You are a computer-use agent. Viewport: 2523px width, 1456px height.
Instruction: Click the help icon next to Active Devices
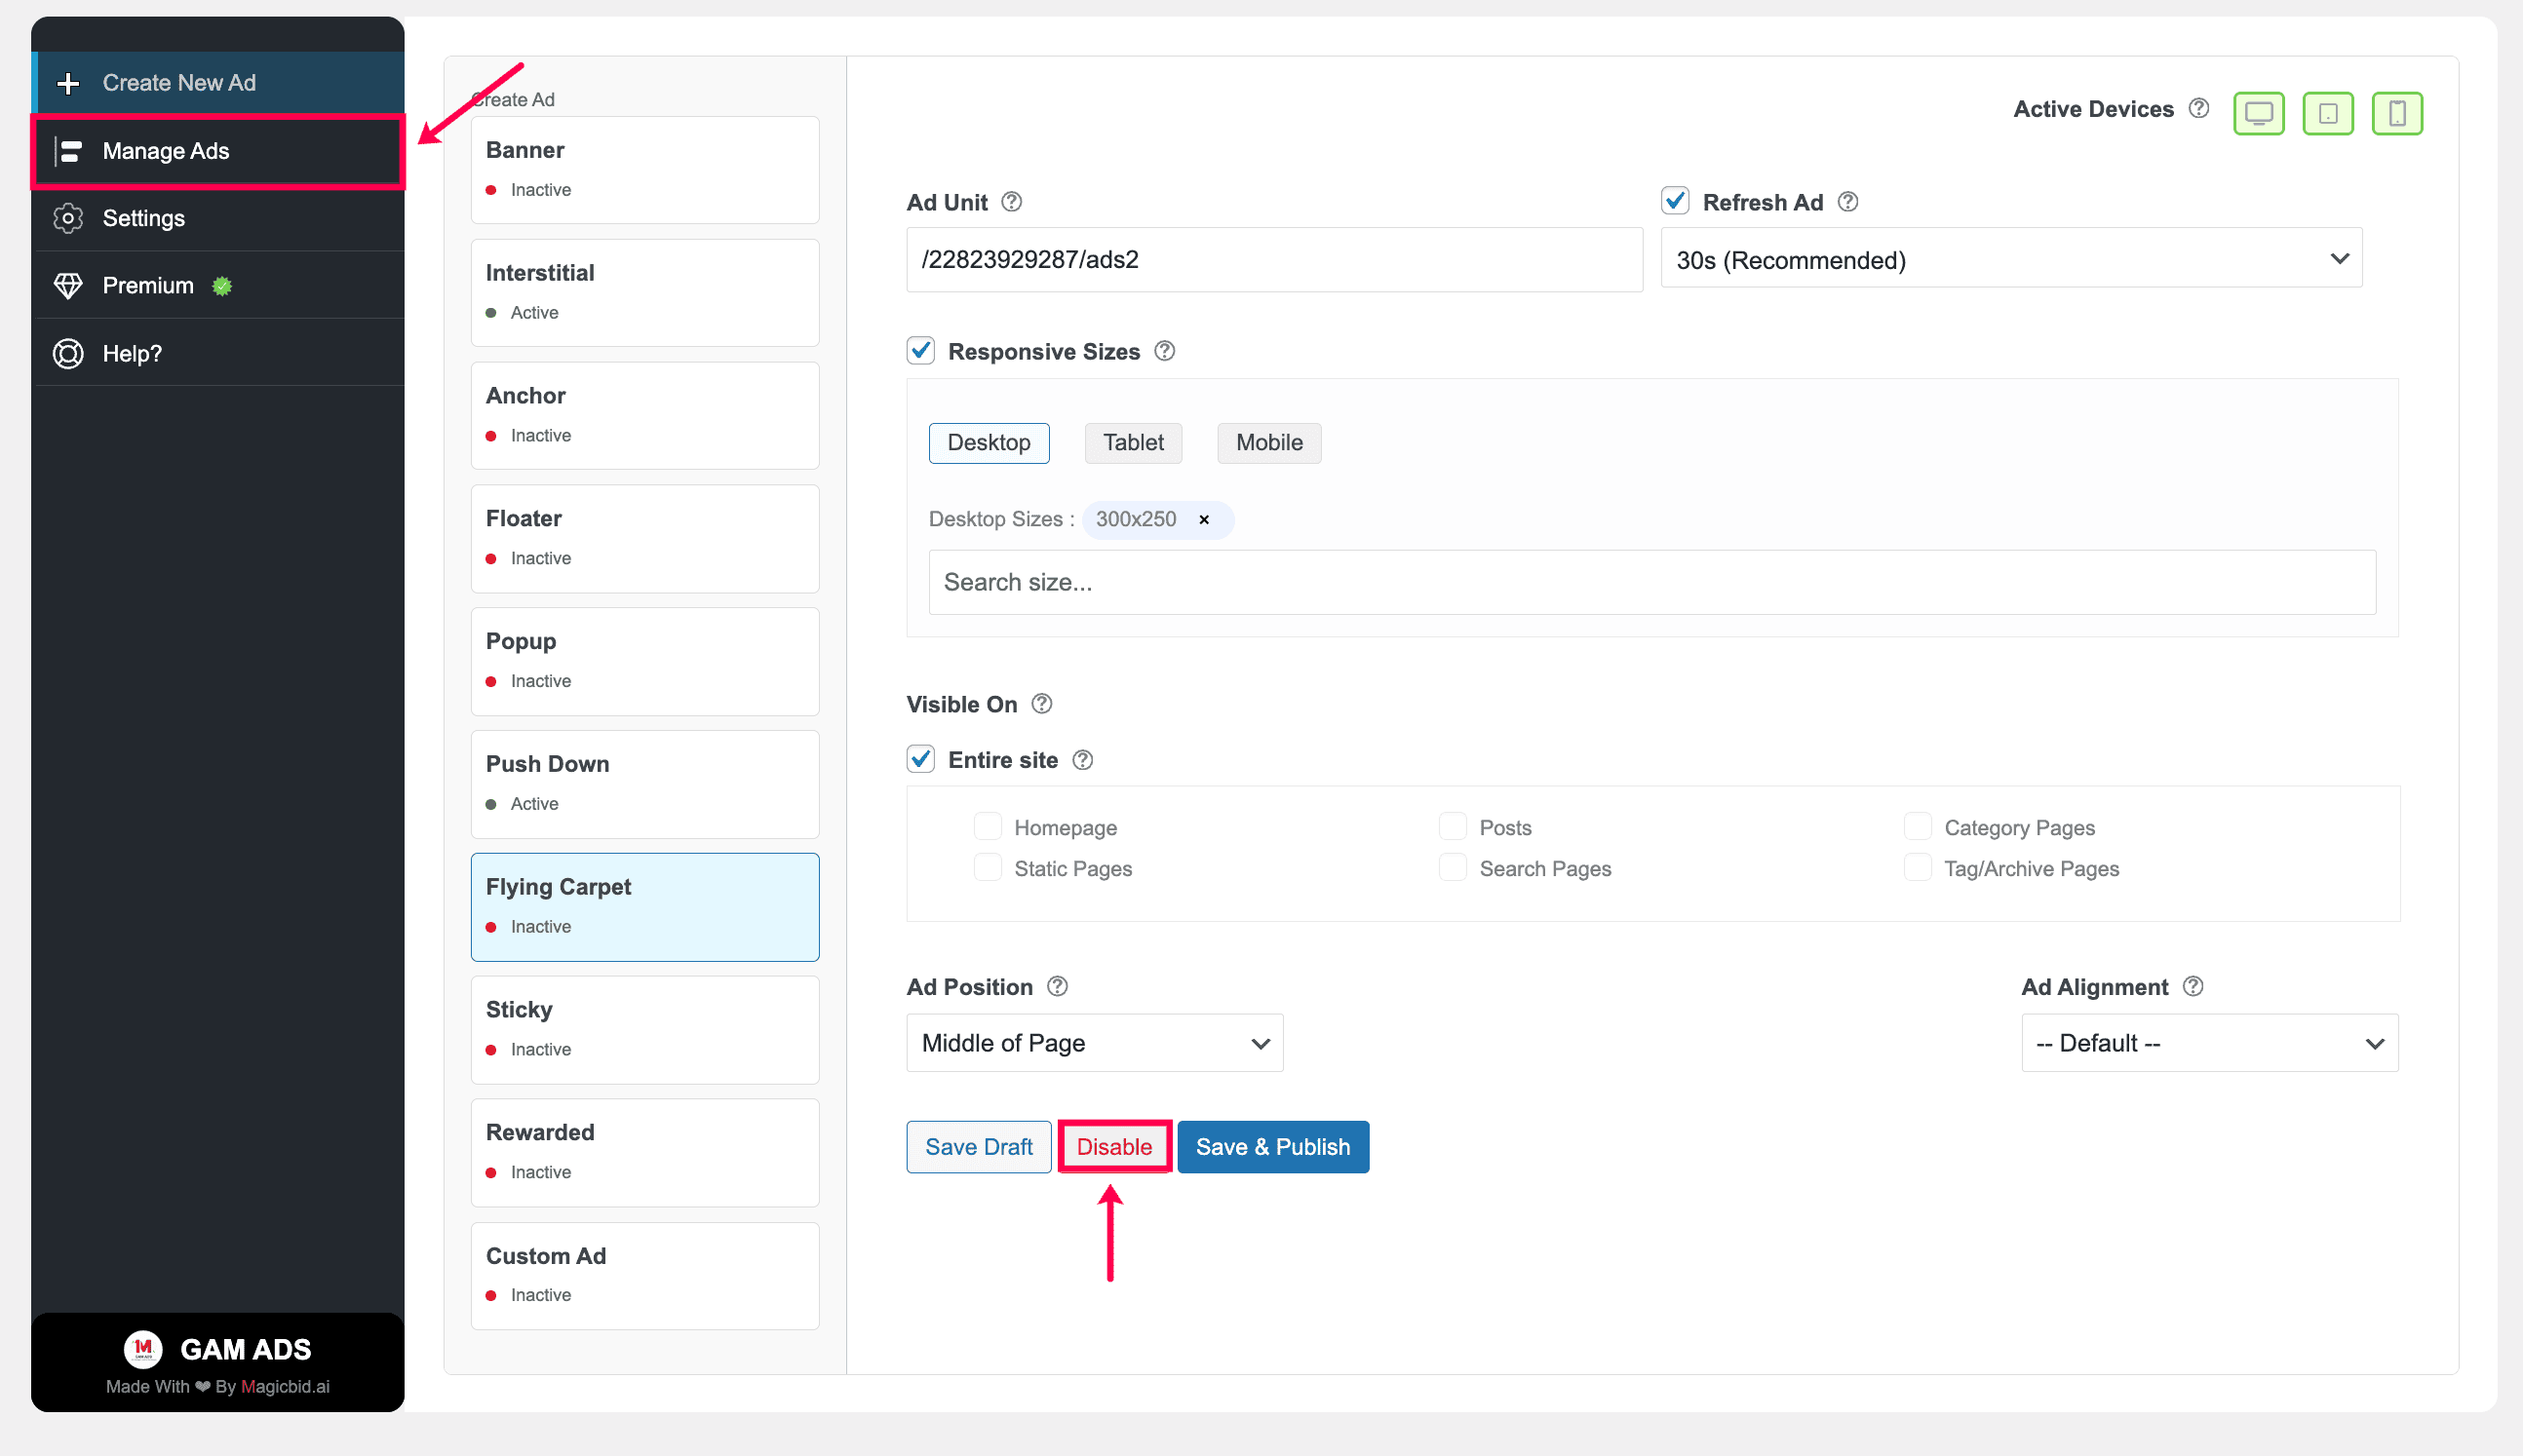(2199, 108)
